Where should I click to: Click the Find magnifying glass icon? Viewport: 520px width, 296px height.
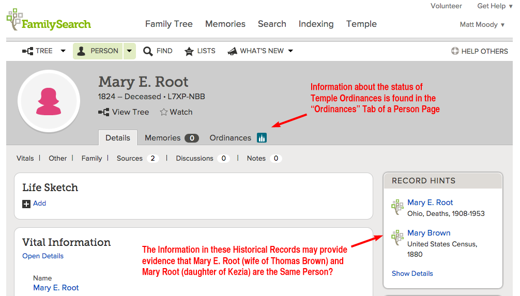(148, 51)
